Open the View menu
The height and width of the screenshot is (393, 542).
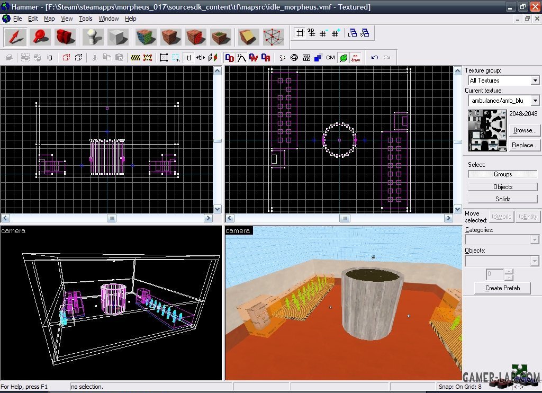pyautogui.click(x=67, y=19)
